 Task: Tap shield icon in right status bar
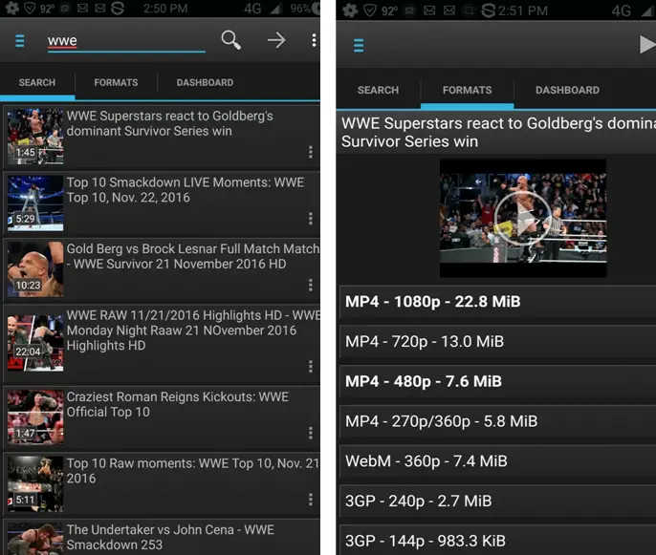(369, 11)
